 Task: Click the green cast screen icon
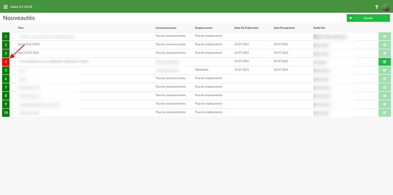tap(37, 7)
